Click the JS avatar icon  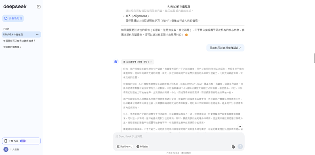click(x=6, y=149)
